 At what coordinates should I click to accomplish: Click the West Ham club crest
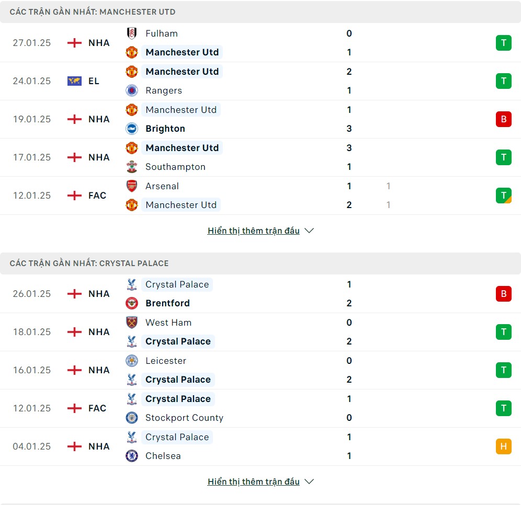click(x=132, y=323)
